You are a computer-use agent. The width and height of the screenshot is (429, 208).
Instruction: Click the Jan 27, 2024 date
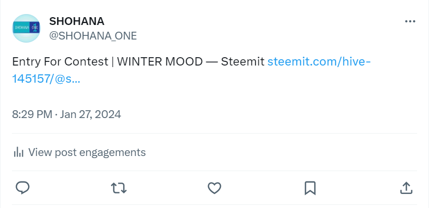90,114
